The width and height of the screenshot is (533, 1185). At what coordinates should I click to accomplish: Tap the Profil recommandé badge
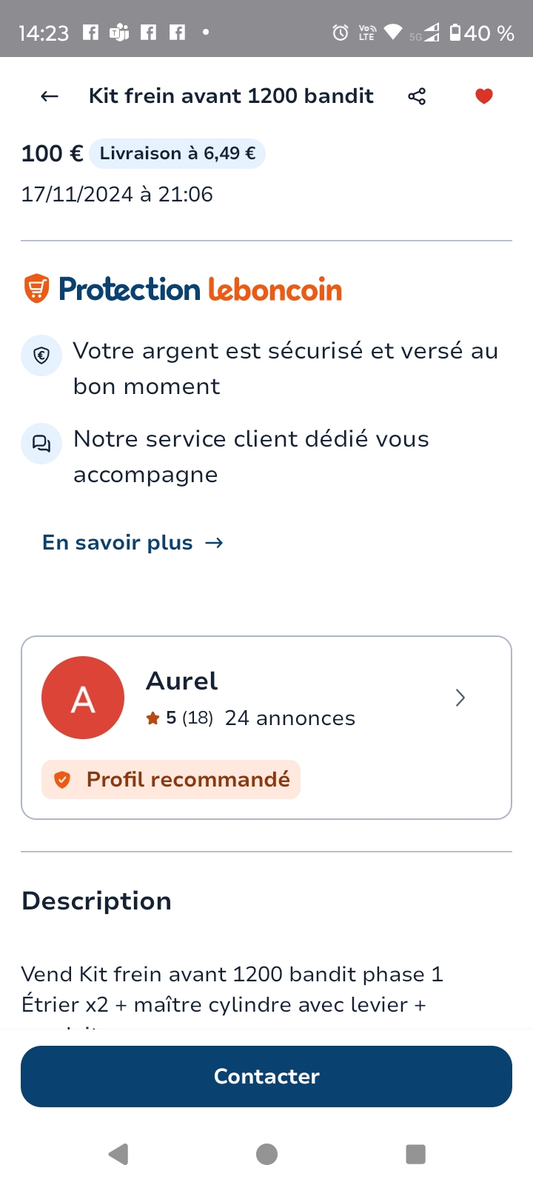[171, 779]
